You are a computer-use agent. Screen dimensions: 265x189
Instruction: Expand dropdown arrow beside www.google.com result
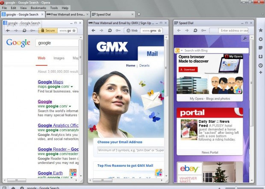pyautogui.click(x=70, y=106)
